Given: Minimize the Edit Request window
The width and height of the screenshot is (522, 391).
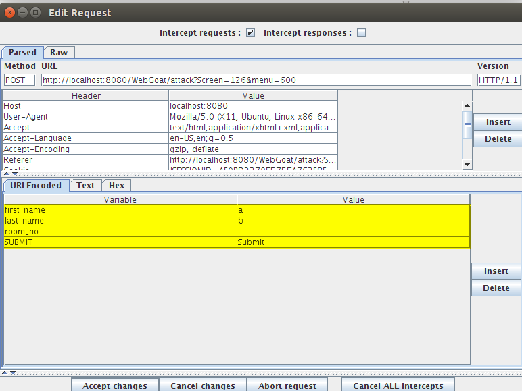Looking at the screenshot, I should click(x=22, y=13).
